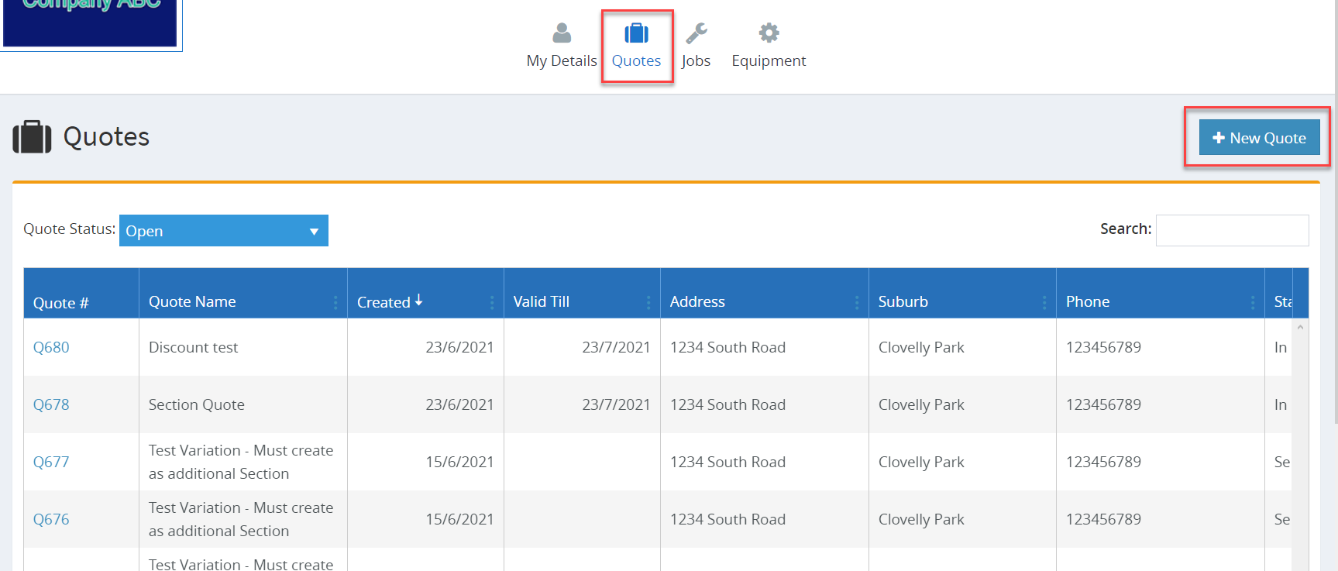
Task: Switch to Equipment tab label
Action: pos(769,61)
